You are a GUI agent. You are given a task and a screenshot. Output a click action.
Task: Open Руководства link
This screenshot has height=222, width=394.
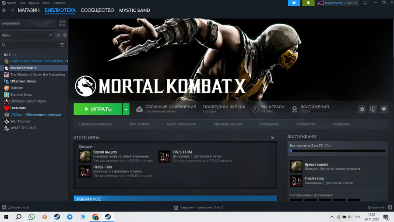306,124
